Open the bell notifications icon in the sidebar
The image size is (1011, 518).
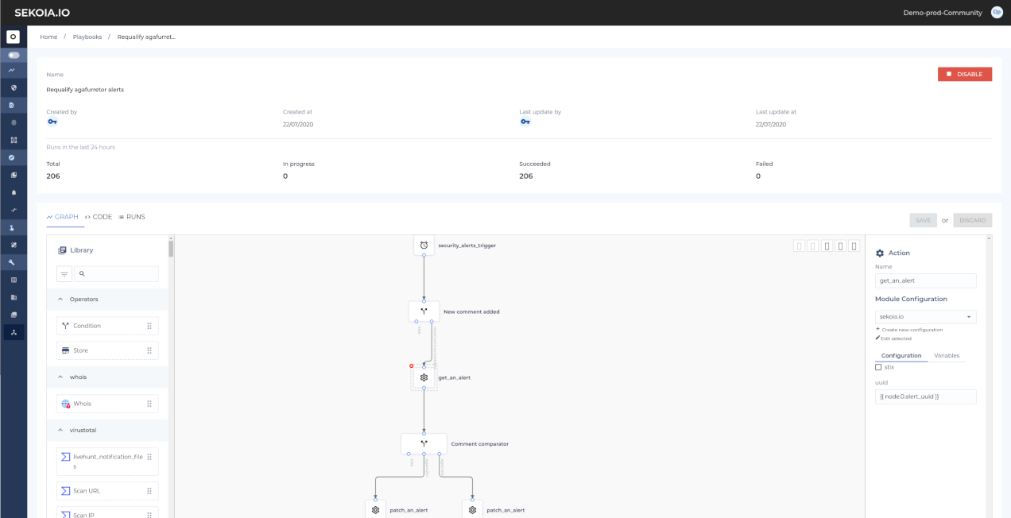[14, 192]
